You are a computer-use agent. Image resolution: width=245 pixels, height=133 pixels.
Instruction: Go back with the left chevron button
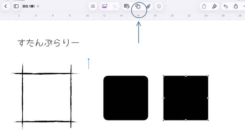6,6
